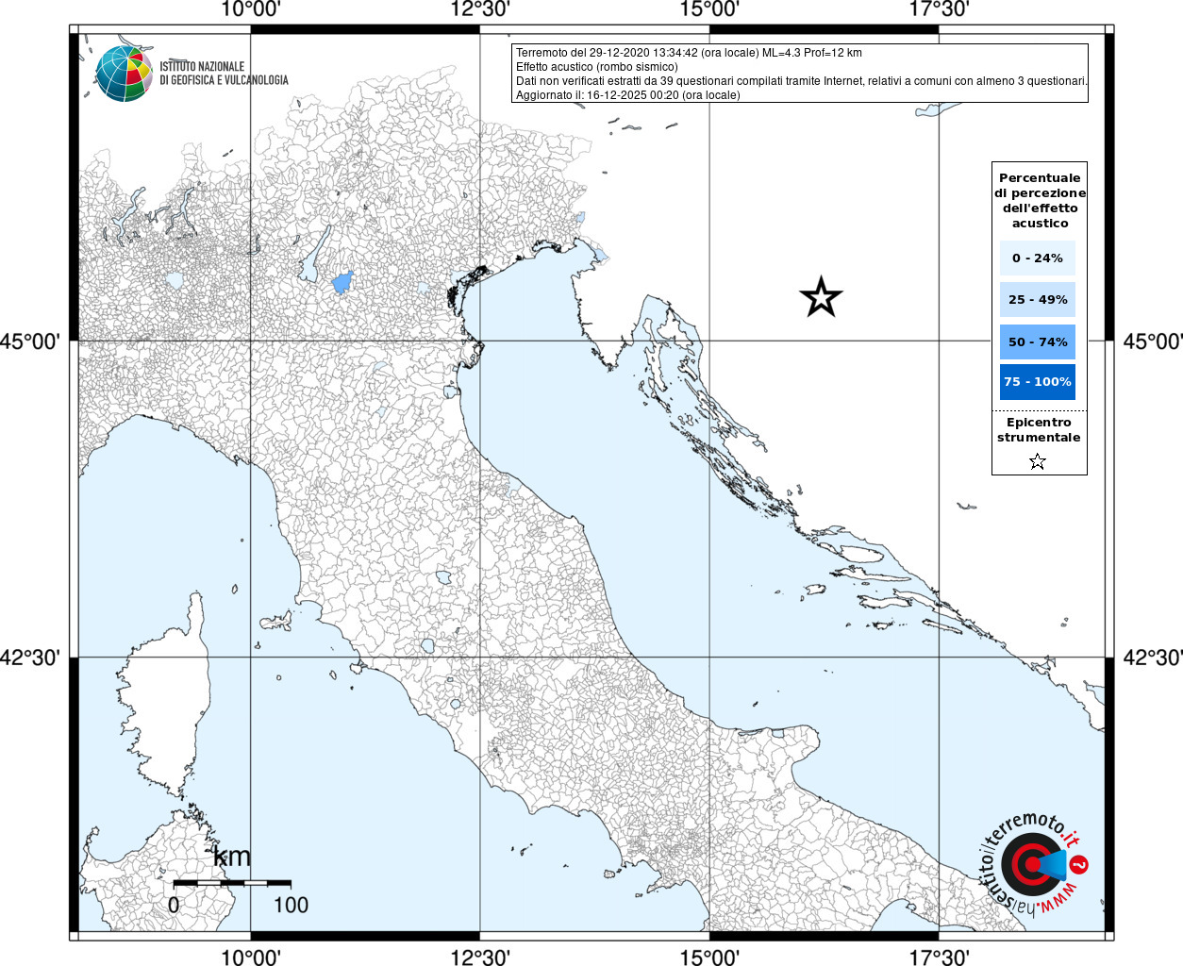1183x966 pixels.
Task: Click 'Percentuale di percezione' legend title
Action: (1040, 200)
